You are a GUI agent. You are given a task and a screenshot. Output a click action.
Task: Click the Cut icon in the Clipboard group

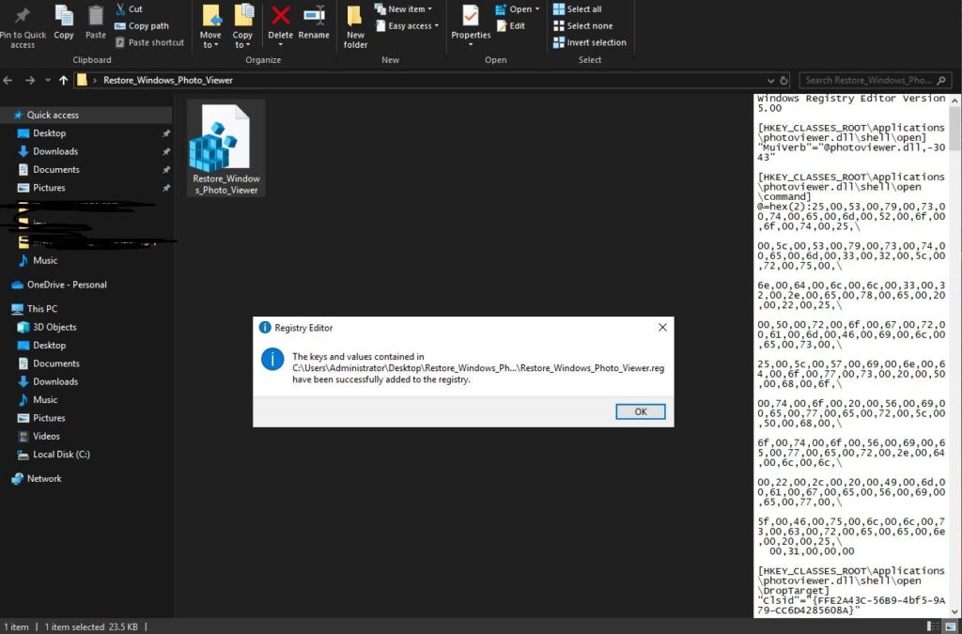point(132,8)
